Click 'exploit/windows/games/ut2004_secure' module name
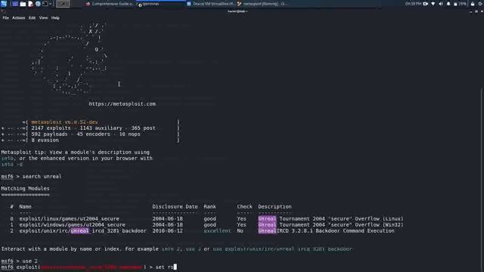The image size is (484, 272). [73, 225]
